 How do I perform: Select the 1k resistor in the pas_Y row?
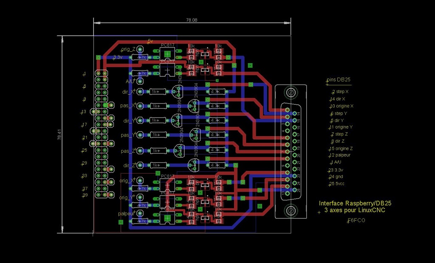coord(158,135)
